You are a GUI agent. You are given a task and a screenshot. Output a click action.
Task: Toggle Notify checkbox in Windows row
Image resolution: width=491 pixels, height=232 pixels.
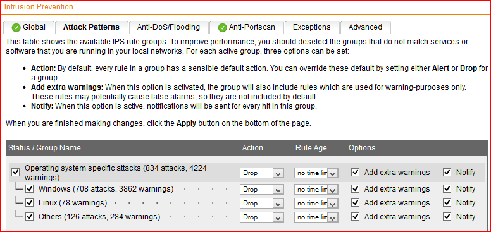[x=447, y=189]
